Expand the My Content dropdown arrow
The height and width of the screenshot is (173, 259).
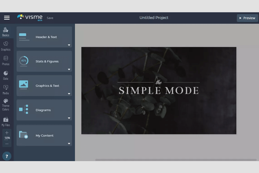(x=69, y=144)
